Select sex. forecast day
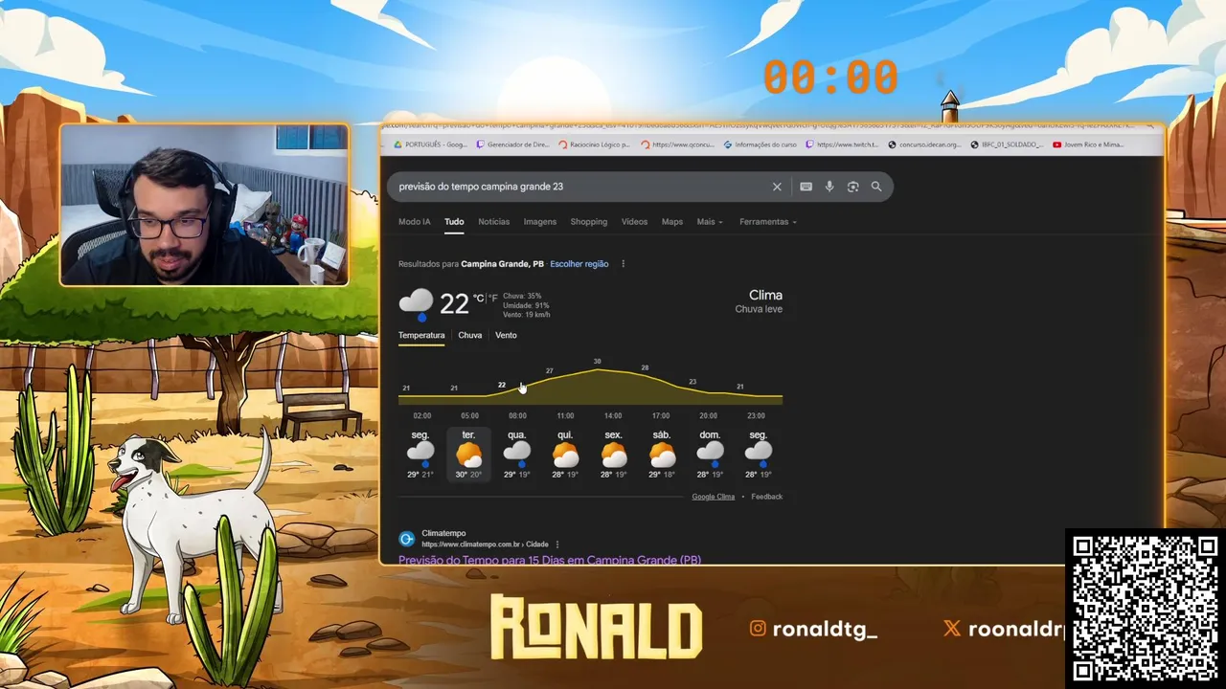1226x689 pixels. click(613, 455)
